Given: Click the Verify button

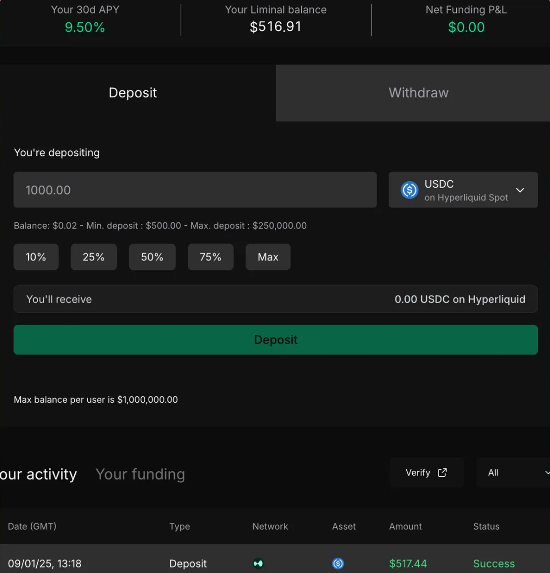Looking at the screenshot, I should [x=426, y=473].
